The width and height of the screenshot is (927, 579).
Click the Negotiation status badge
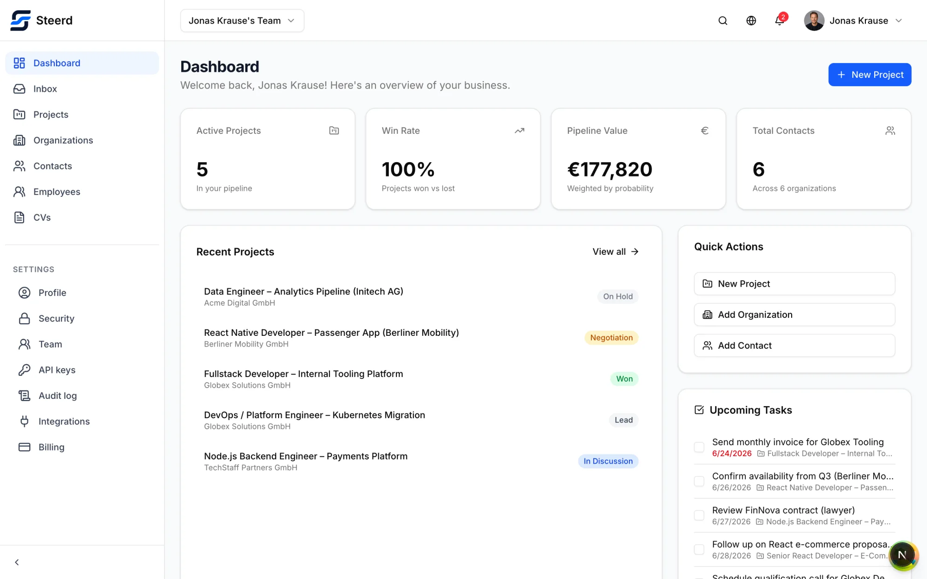pos(611,338)
